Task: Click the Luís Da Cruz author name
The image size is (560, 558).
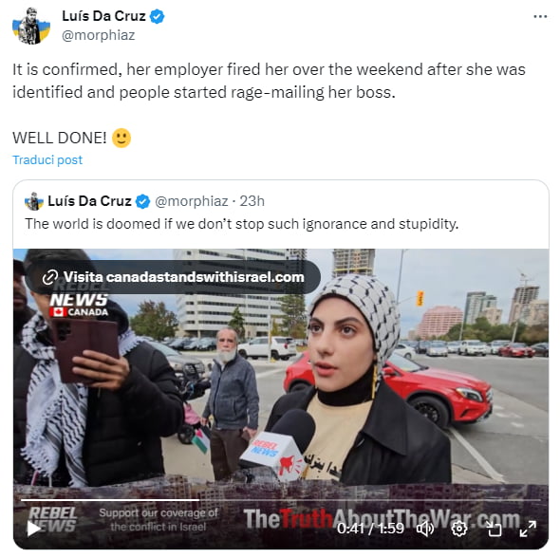Action: [x=103, y=16]
